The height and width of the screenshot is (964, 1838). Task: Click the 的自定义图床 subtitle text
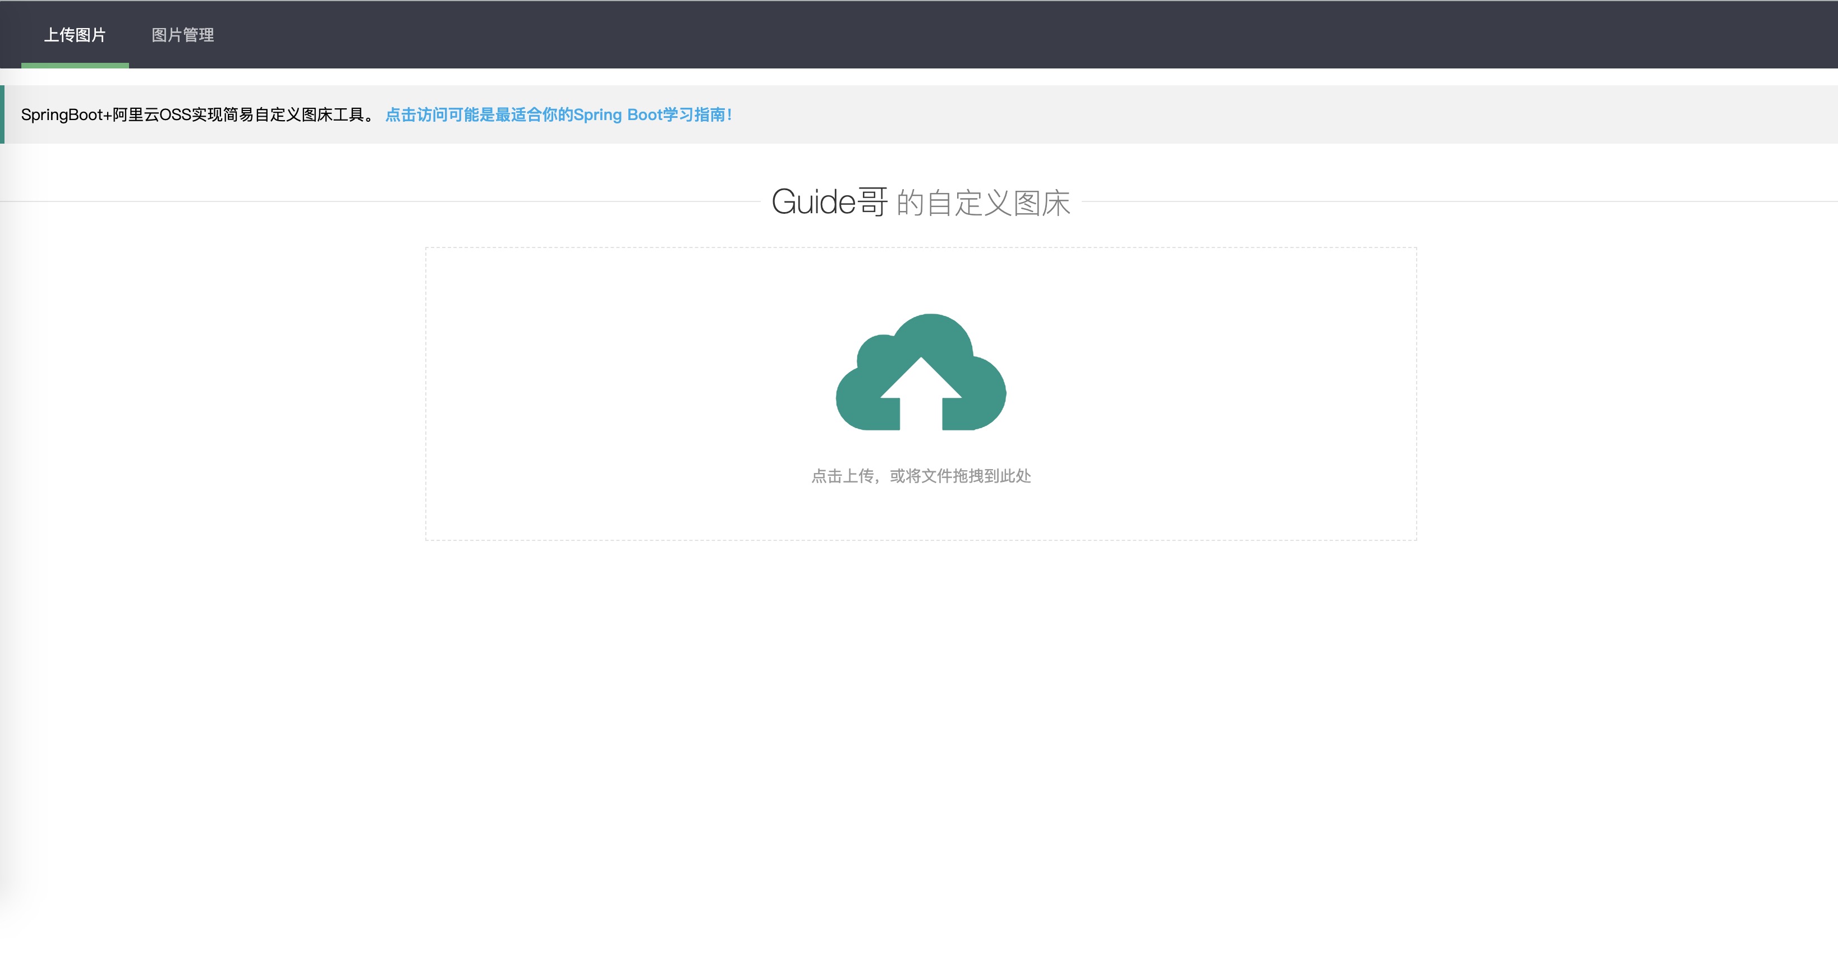coord(983,203)
